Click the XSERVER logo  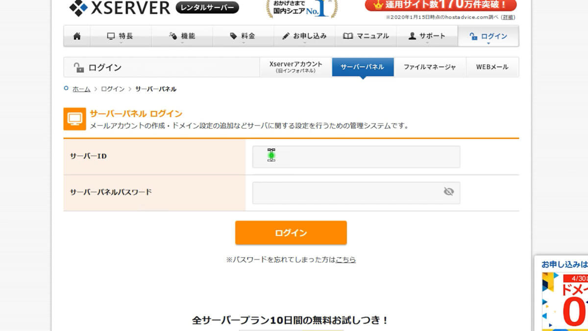120,7
